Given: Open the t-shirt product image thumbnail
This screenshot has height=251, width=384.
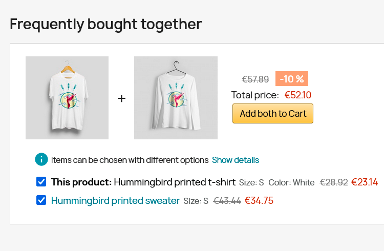Looking at the screenshot, I should click(67, 98).
